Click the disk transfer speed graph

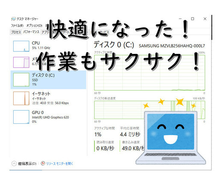(150, 110)
